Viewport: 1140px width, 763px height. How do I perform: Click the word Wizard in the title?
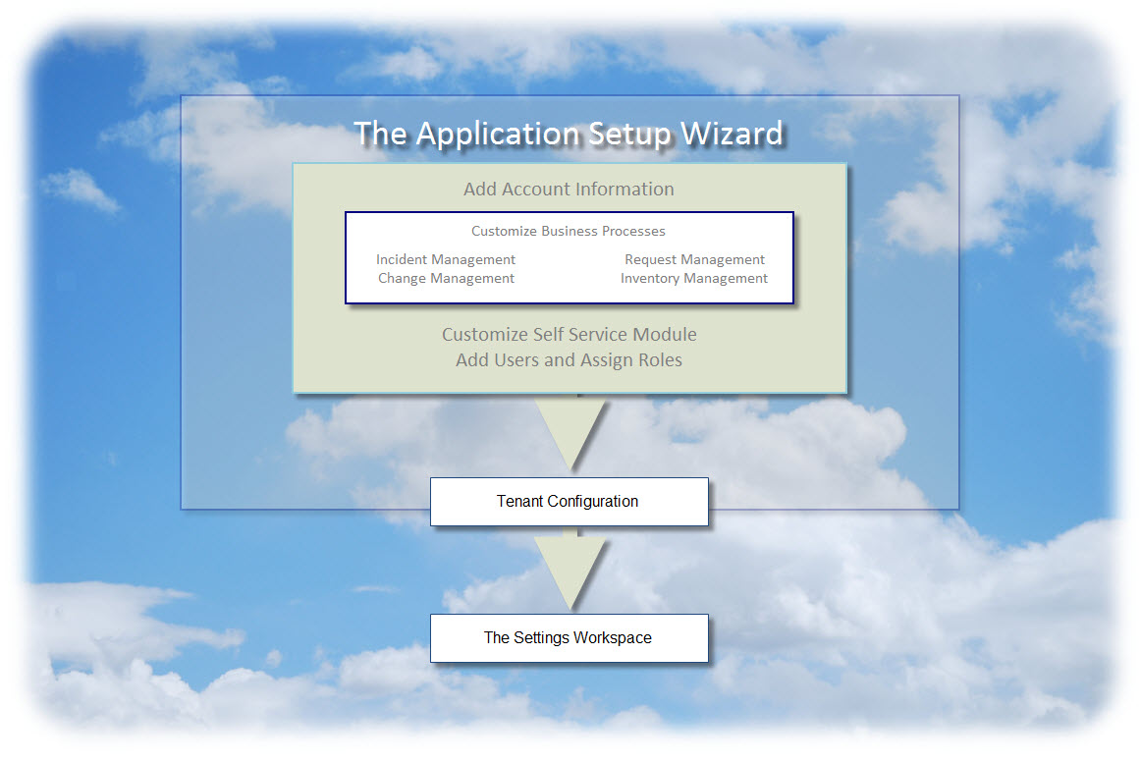point(732,134)
